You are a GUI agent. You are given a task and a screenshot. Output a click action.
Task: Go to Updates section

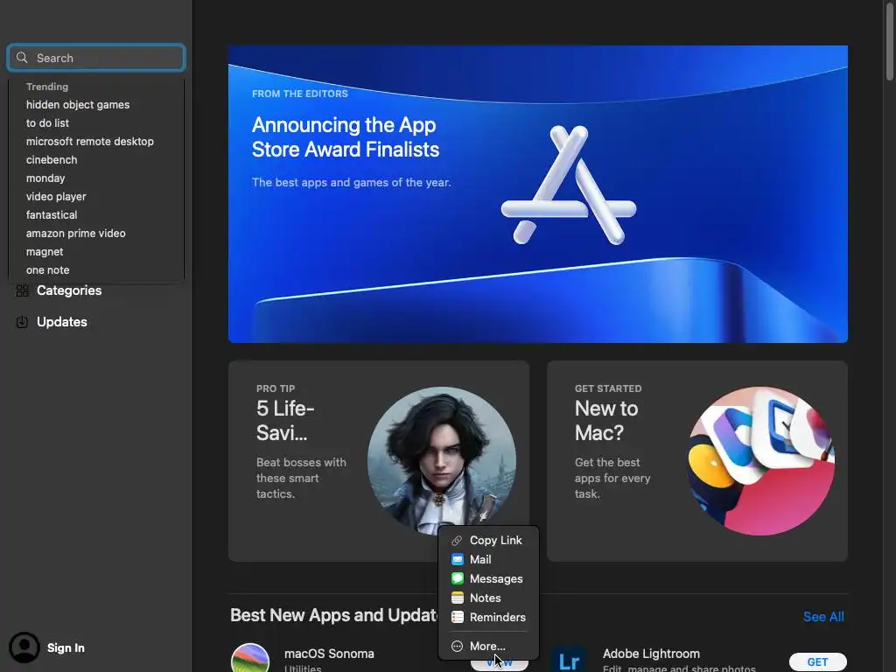click(x=62, y=322)
